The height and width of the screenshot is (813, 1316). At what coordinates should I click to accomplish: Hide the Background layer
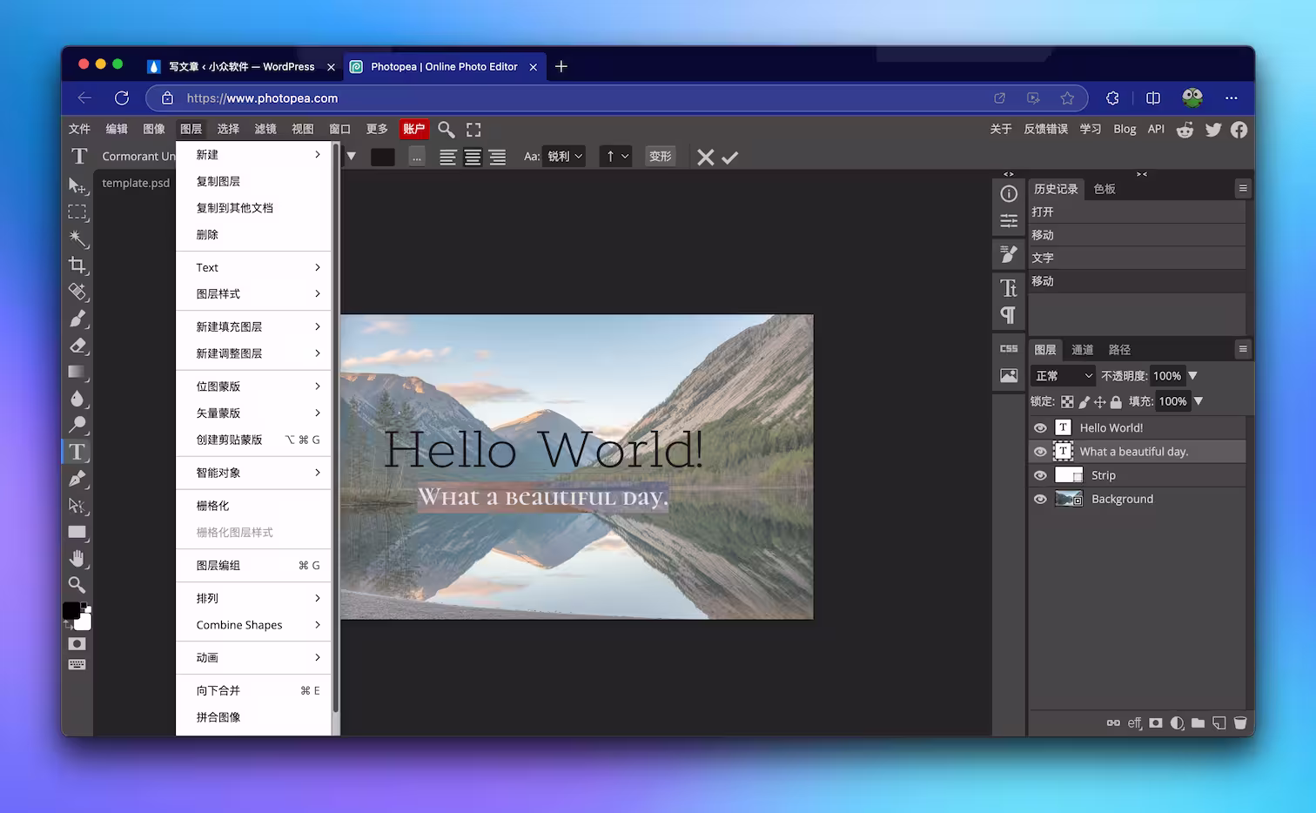pyautogui.click(x=1040, y=500)
